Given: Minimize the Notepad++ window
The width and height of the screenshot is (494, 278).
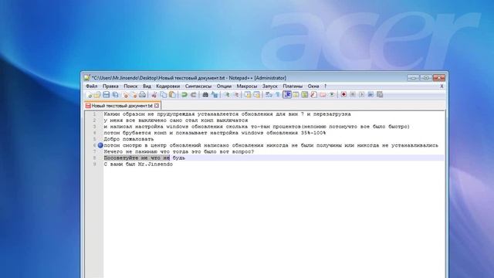Looking at the screenshot, I should (413, 77).
